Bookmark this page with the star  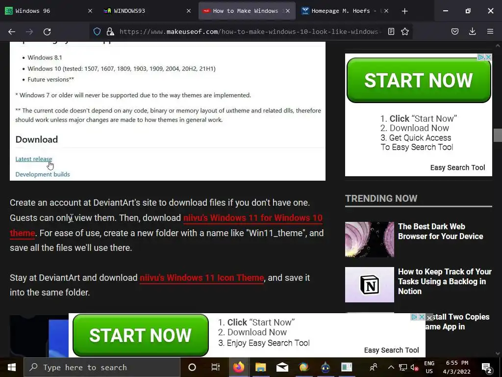click(405, 31)
